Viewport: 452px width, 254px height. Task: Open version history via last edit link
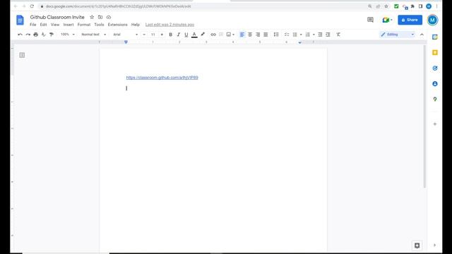coord(169,25)
